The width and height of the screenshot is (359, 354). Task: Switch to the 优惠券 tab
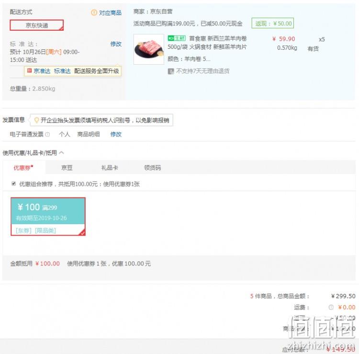pyautogui.click(x=23, y=168)
